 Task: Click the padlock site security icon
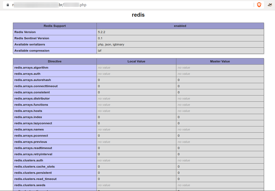pos(8,5)
